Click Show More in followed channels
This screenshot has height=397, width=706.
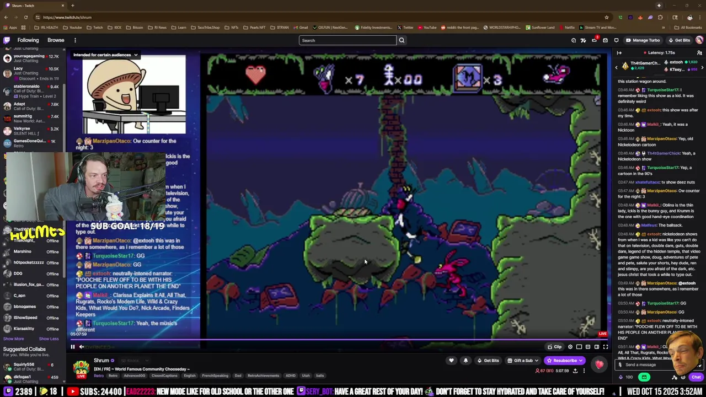point(13,339)
